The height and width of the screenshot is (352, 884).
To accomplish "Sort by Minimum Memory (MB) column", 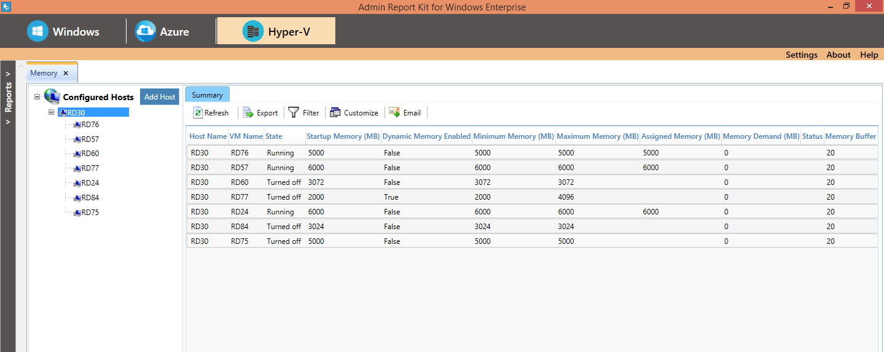I will [514, 136].
